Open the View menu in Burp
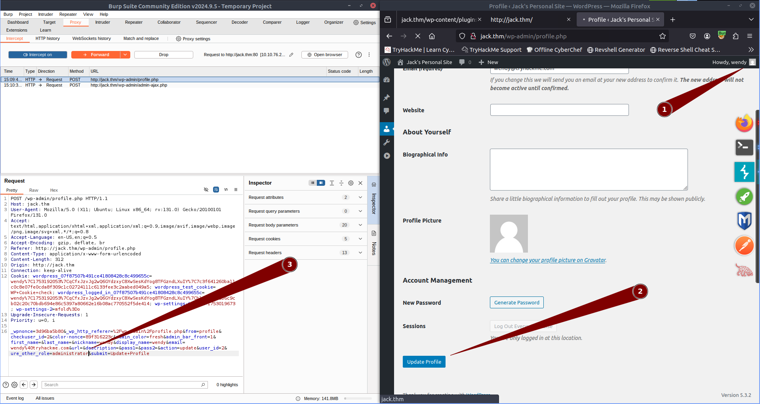The height and width of the screenshot is (404, 760). [x=88, y=14]
